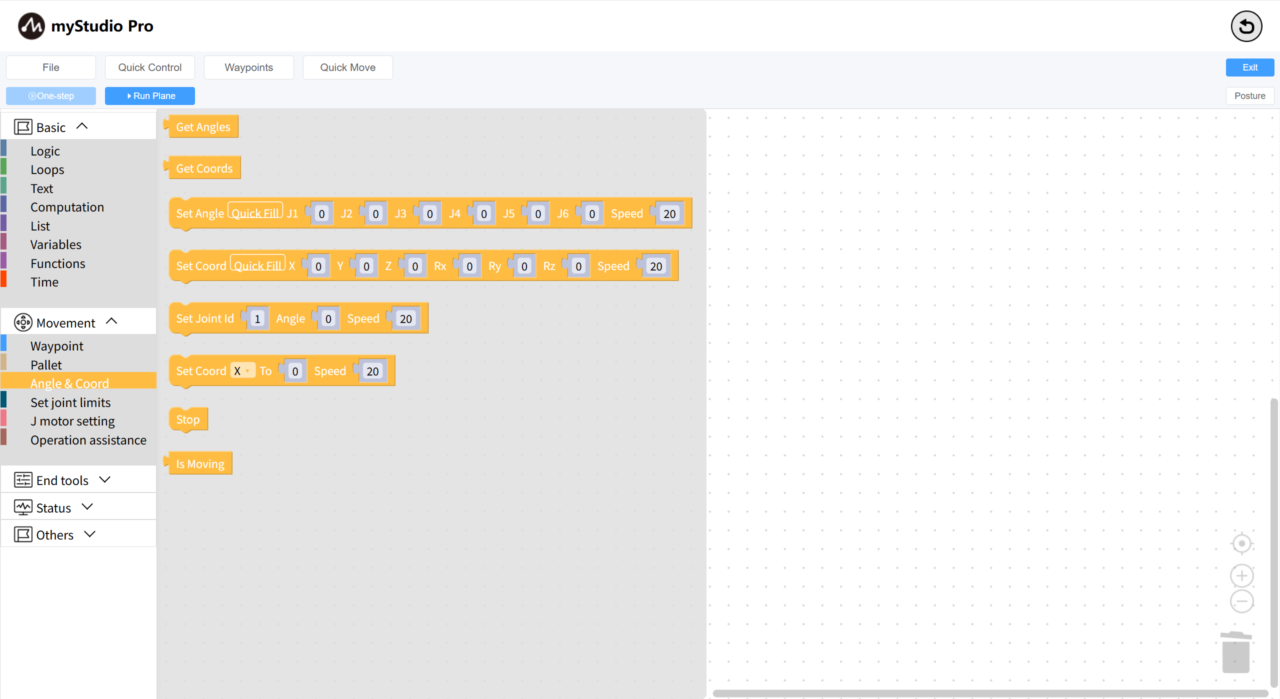Click Quick Fill link in Set Angle block
Image resolution: width=1280 pixels, height=699 pixels.
tap(255, 212)
